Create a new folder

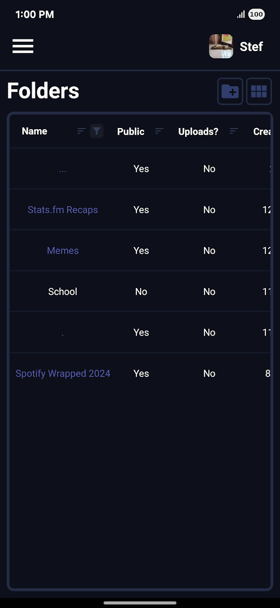coord(230,91)
